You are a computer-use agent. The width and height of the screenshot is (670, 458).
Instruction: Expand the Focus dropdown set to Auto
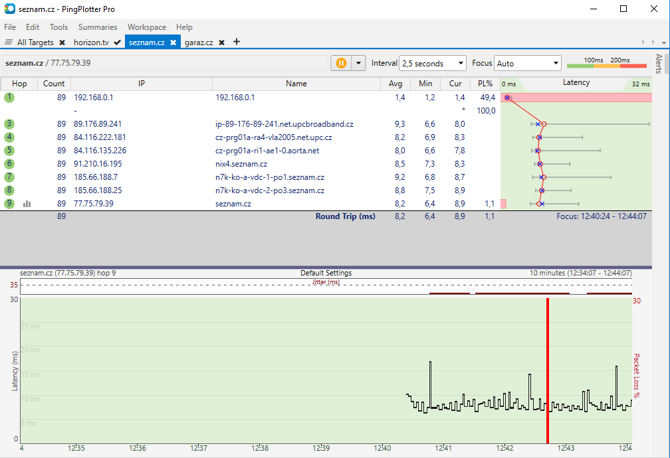tap(528, 64)
